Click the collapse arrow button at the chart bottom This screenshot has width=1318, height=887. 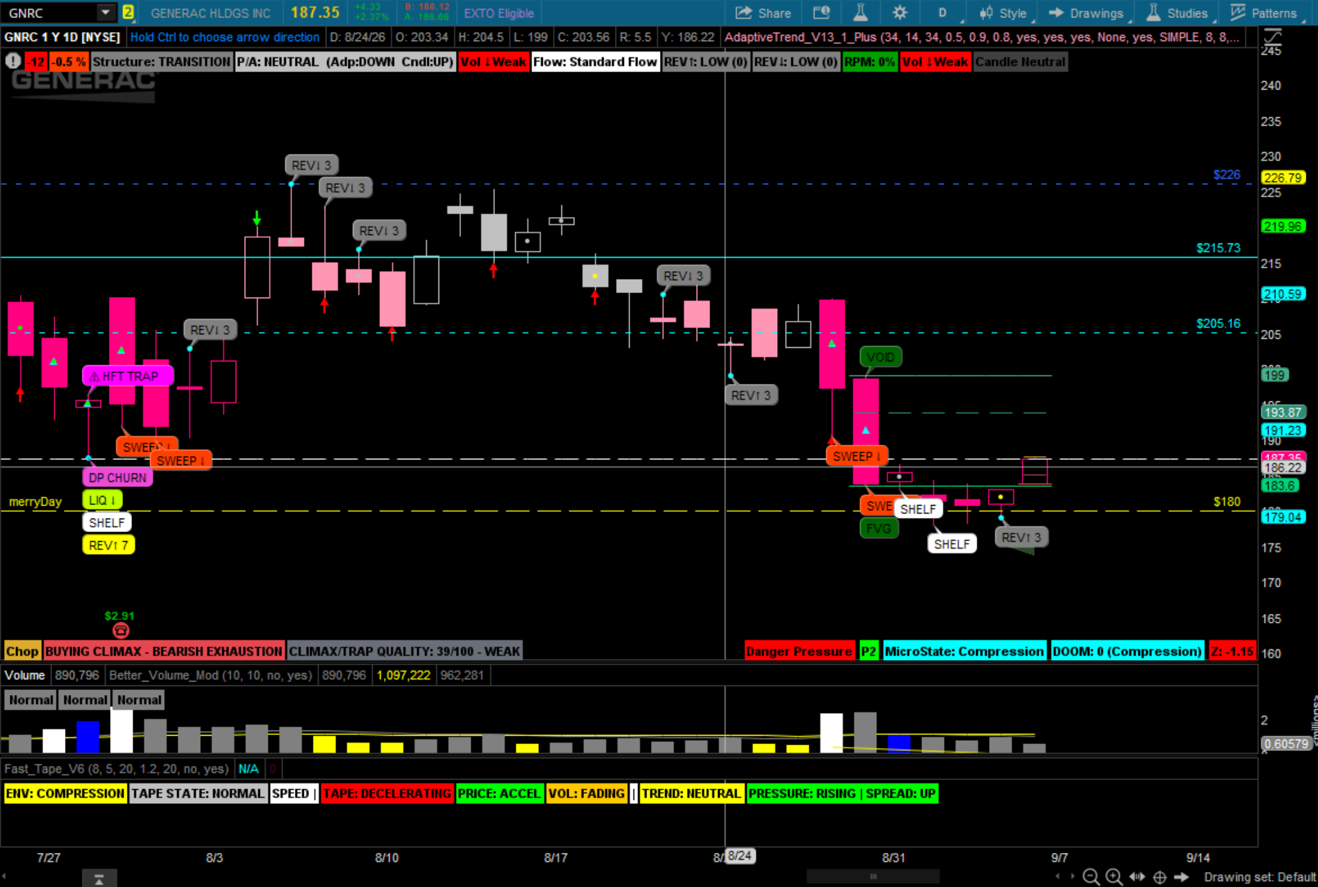pos(99,879)
